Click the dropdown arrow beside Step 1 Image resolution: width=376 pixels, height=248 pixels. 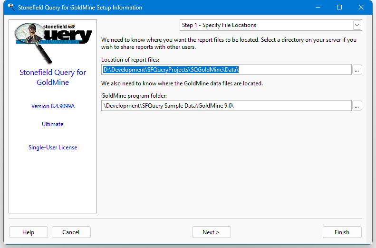[x=357, y=25]
